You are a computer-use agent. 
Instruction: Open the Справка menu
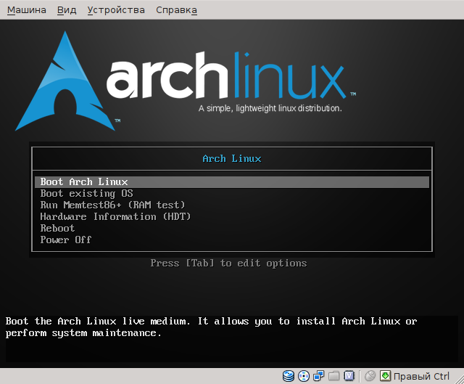tap(176, 10)
